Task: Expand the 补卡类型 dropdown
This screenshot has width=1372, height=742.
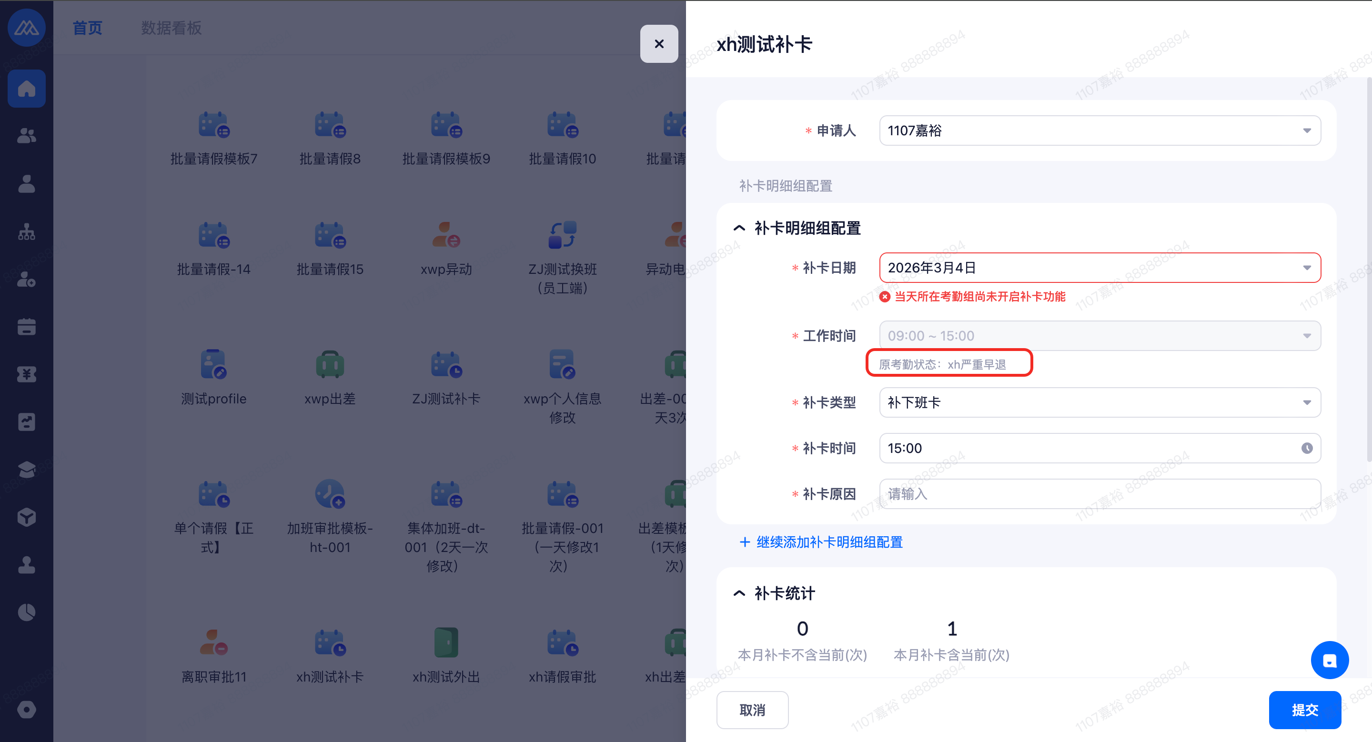Action: 1100,402
